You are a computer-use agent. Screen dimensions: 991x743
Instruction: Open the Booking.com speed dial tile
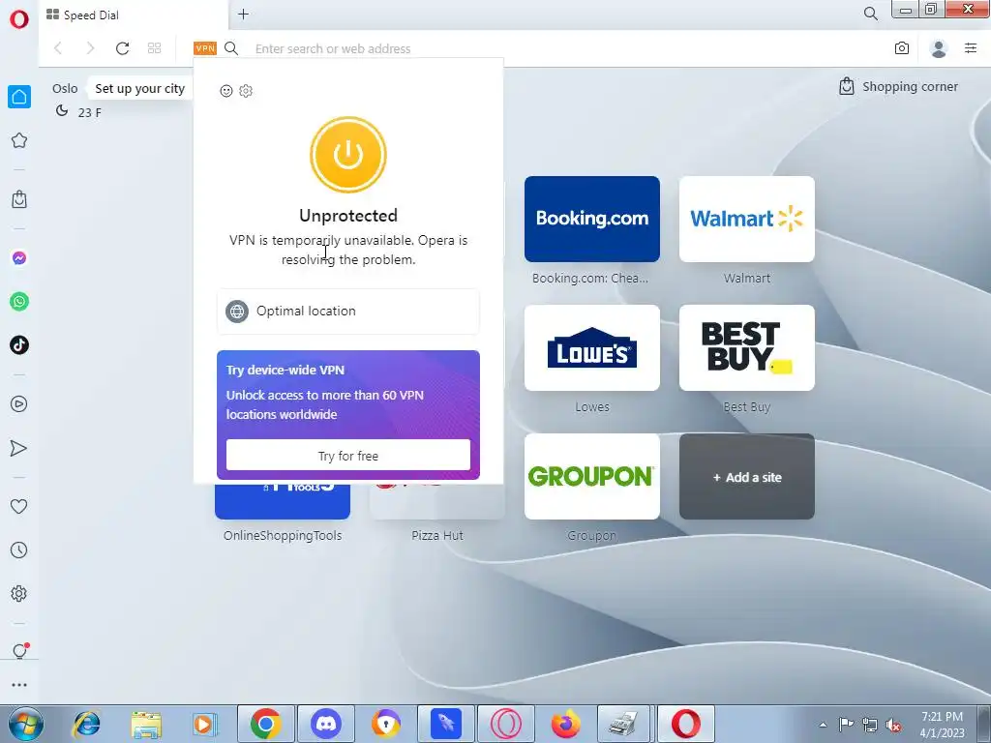coord(592,219)
